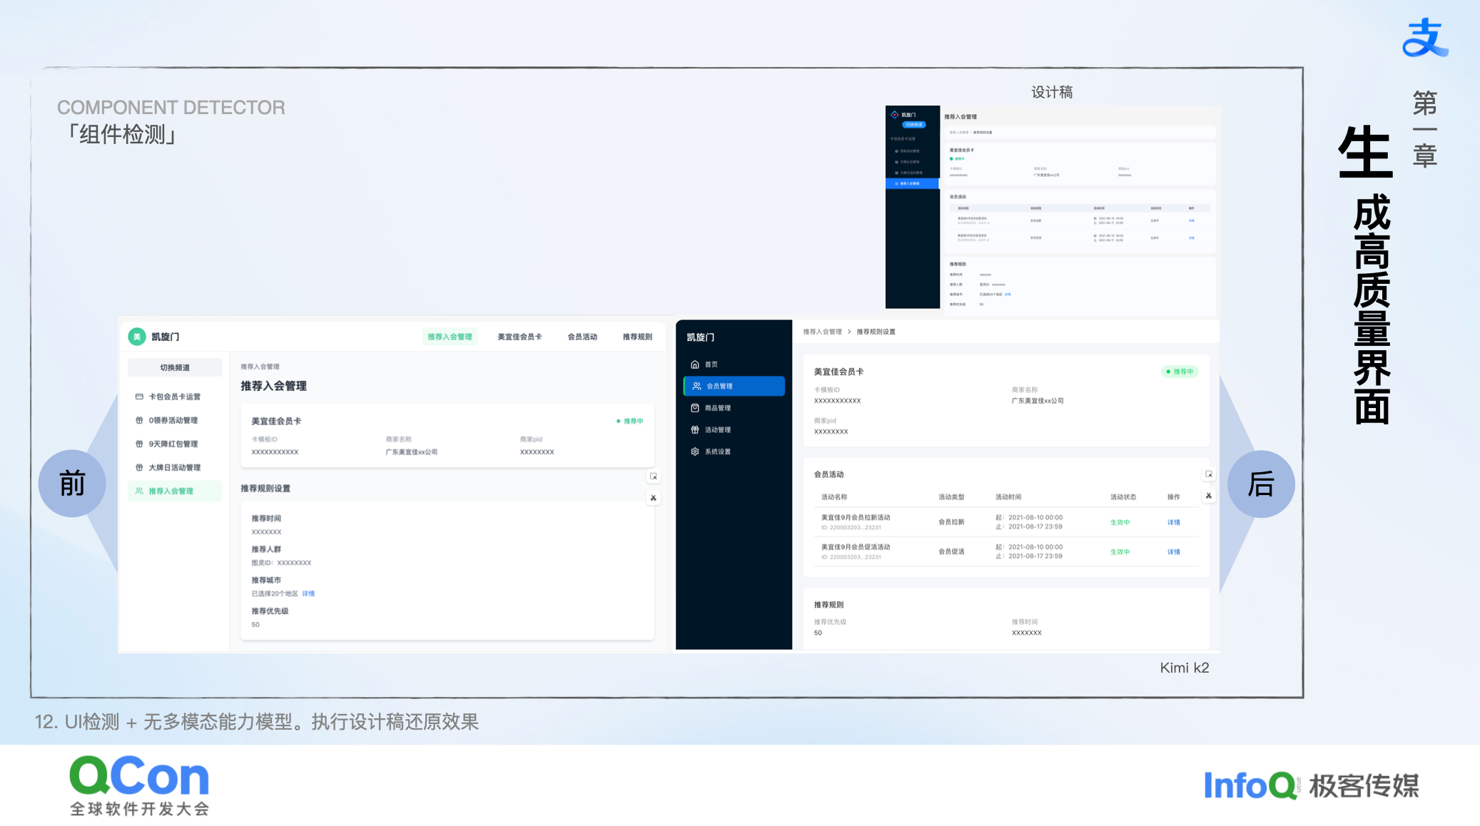Screen dimensions: 1480x826
Task: Click the 推荐中 status in the 前 panel
Action: click(630, 421)
